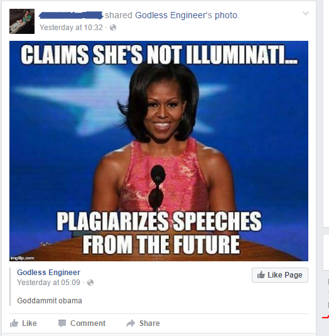Open the redacted sharer's name link
The image size is (329, 336).
[x=71, y=15]
